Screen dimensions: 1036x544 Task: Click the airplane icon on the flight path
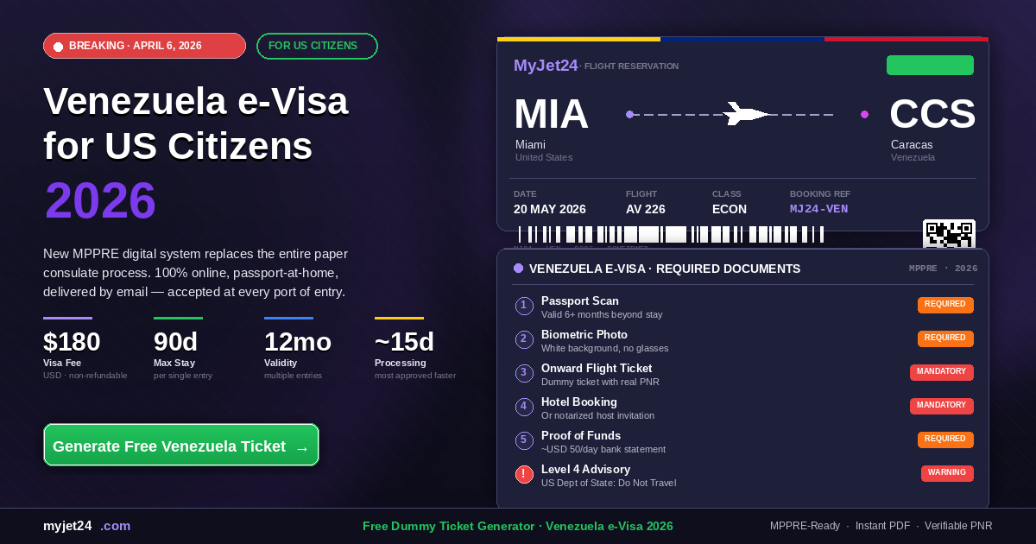744,113
